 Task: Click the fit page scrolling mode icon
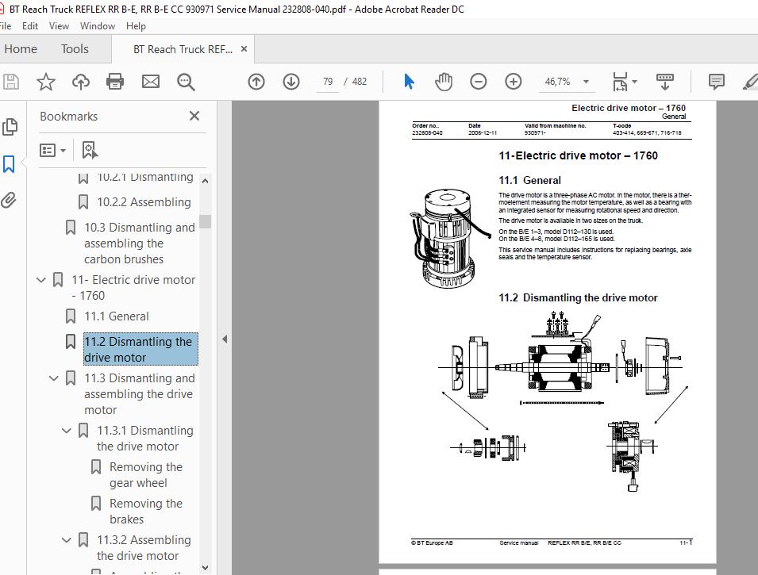pyautogui.click(x=620, y=82)
